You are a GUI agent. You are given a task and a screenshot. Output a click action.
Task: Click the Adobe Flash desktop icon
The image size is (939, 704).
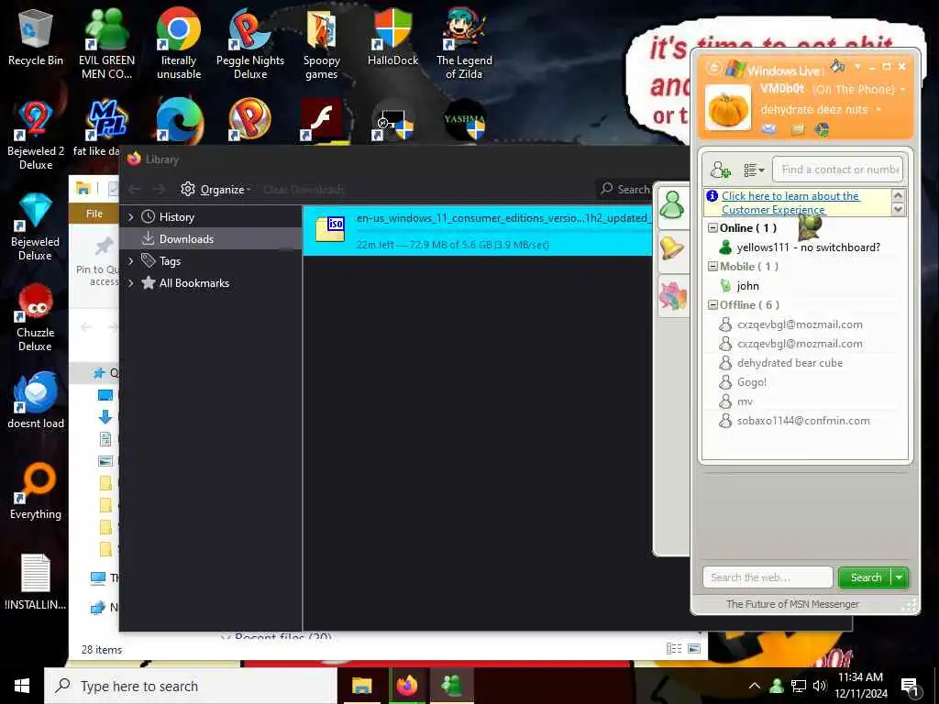(322, 119)
